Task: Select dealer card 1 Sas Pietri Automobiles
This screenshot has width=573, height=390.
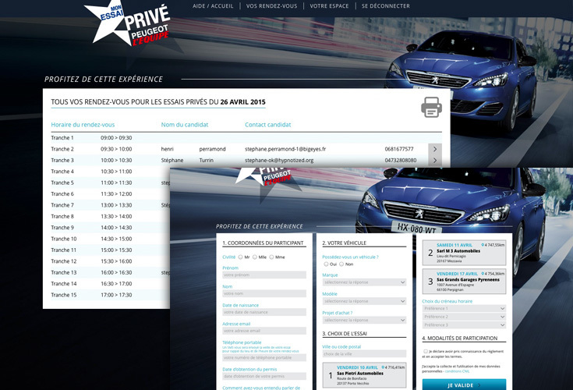Action: tap(364, 375)
